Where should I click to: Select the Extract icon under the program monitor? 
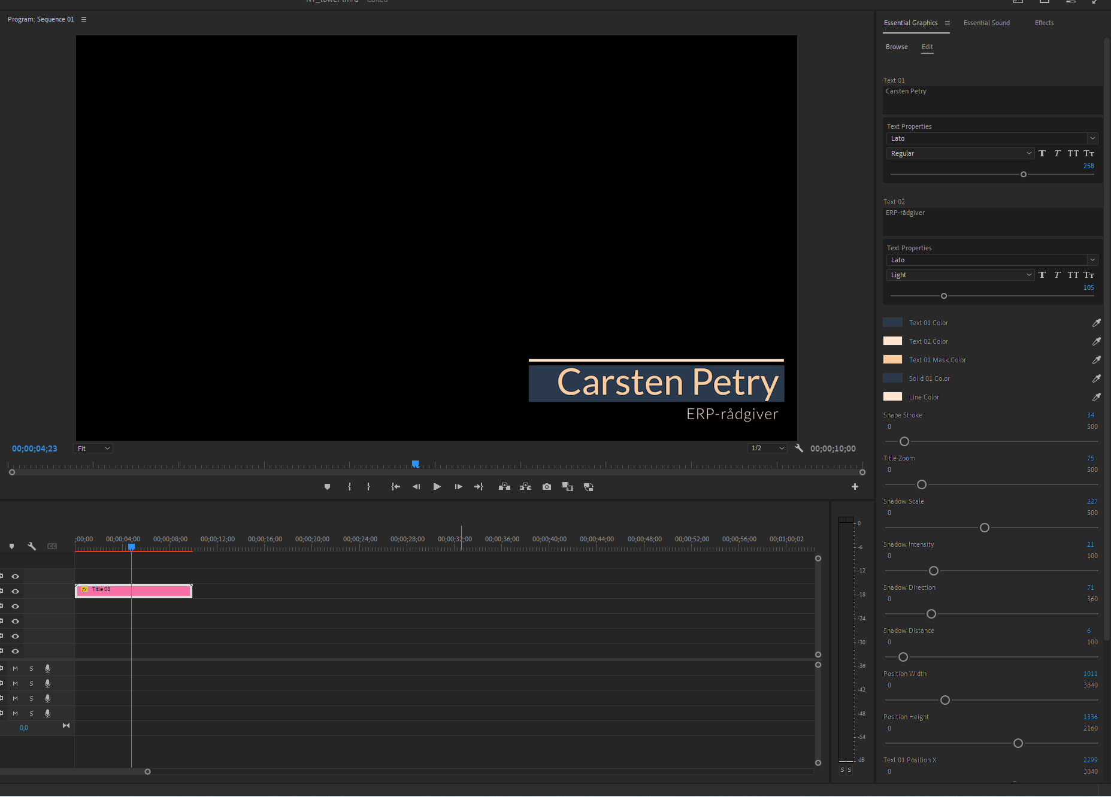[x=526, y=486]
